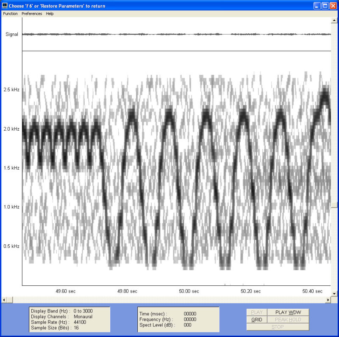Screen dimensions: 339x337
Task: Click the horizontal scrollbar left arrow
Action: [4, 300]
